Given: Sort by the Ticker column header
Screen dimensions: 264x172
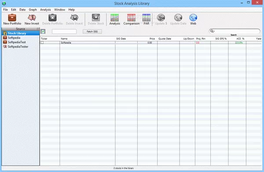Looking at the screenshot, I should pos(44,39).
